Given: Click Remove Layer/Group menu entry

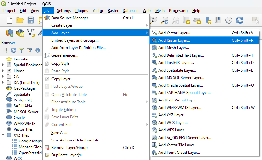Looking at the screenshot, I should pyautogui.click(x=96, y=148).
